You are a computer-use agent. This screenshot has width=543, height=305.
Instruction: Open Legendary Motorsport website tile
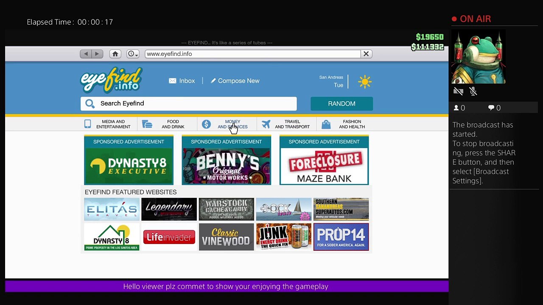point(169,209)
